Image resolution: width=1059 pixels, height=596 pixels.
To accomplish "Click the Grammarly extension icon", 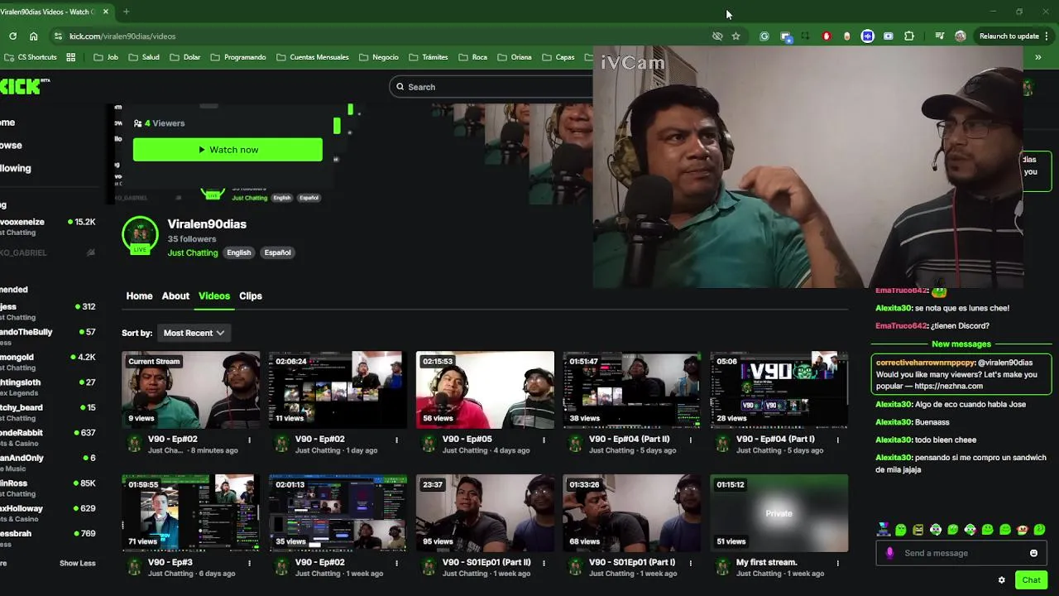I will coord(764,36).
